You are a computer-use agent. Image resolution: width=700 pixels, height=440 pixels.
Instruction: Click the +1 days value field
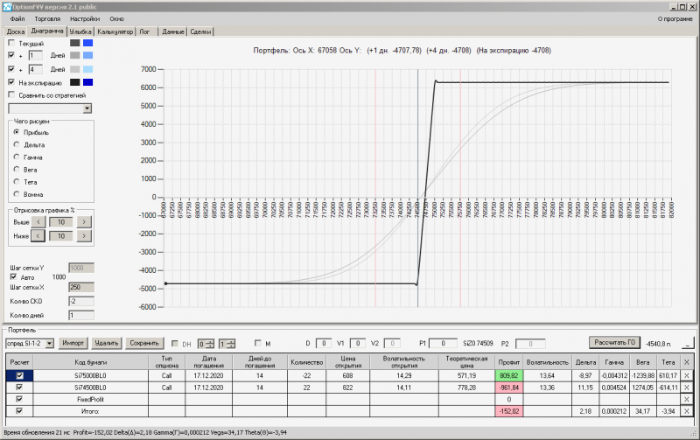[x=35, y=55]
